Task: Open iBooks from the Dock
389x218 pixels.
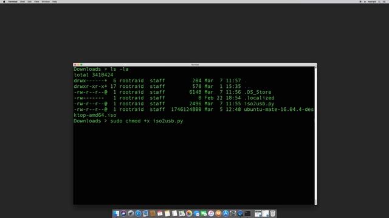Action: pos(218,213)
